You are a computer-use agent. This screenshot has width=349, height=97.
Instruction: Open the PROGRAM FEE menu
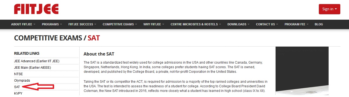click(x=297, y=24)
